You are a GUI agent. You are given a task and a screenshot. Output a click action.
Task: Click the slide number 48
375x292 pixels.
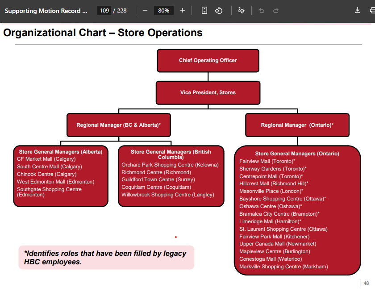(x=366, y=284)
